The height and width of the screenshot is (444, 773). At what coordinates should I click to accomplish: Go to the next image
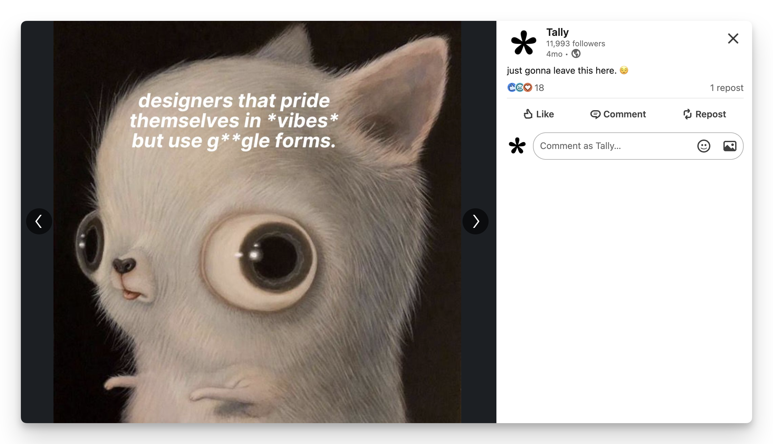tap(476, 221)
